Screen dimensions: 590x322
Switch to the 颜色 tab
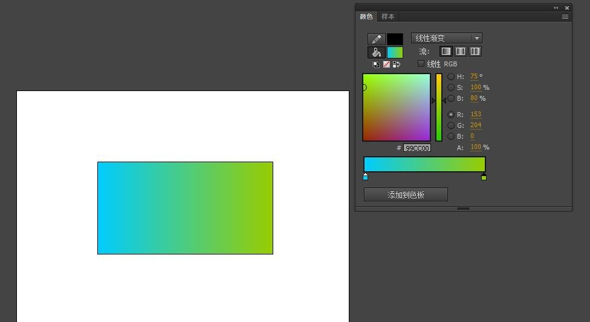366,16
